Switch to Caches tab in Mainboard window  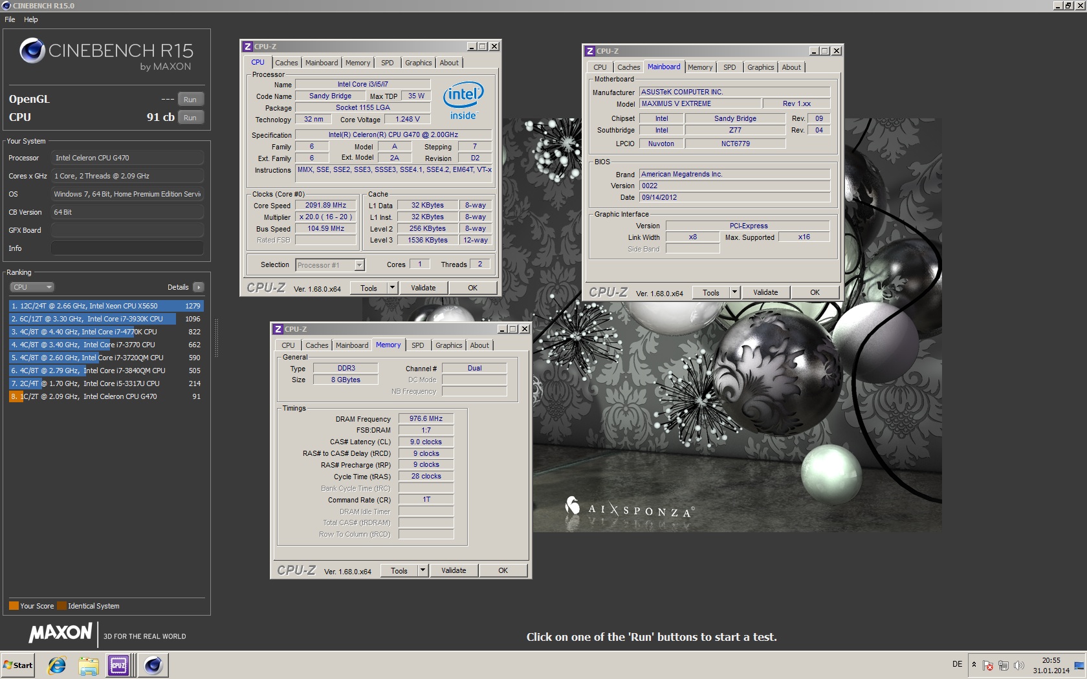(x=629, y=67)
